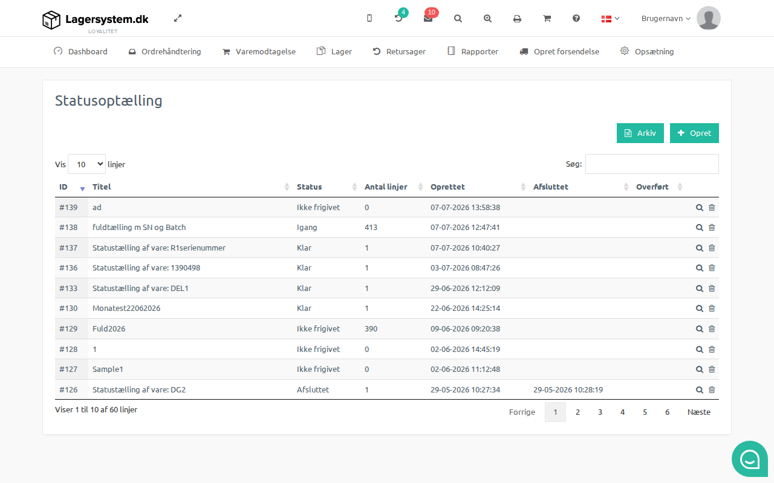Open the Rapporter menu item
The image size is (774, 483).
tap(472, 52)
